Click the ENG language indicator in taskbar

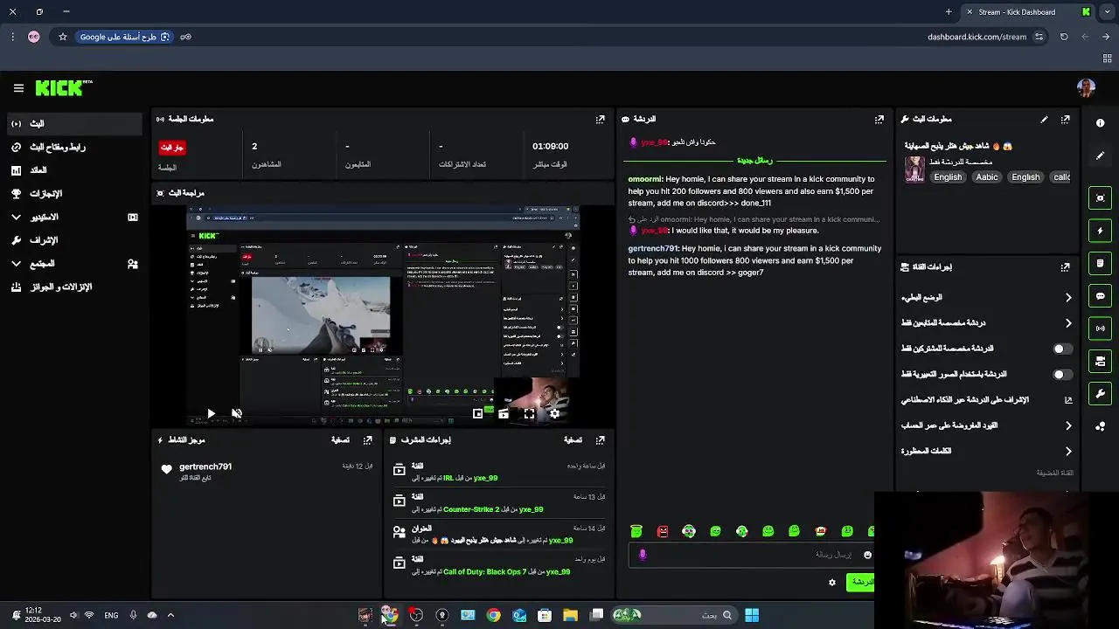pyautogui.click(x=111, y=615)
